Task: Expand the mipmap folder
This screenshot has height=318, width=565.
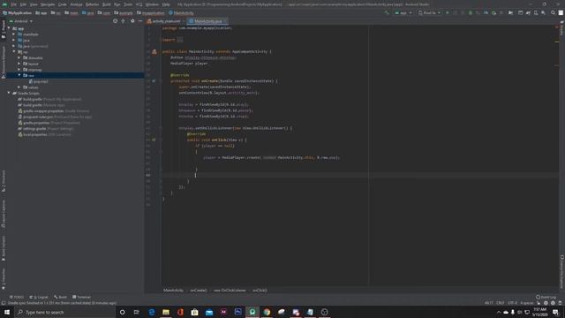Action: tap(19, 70)
